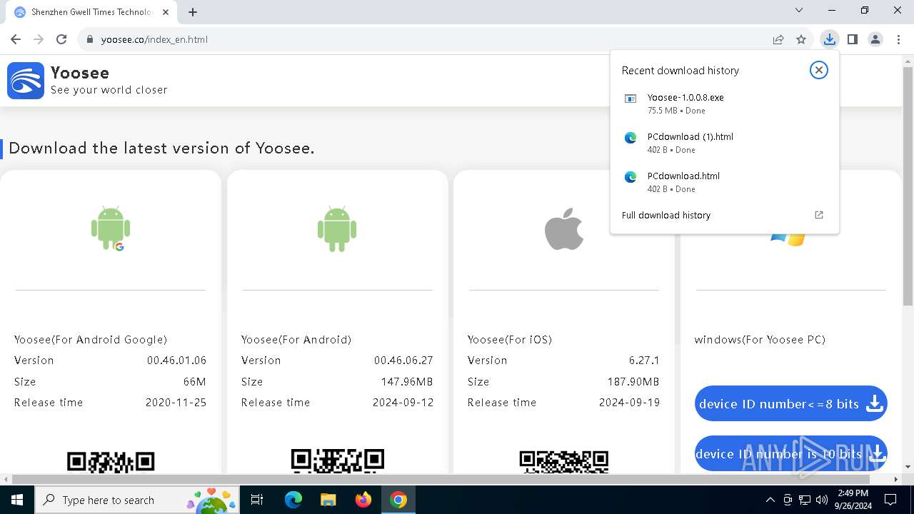
Task: Launch Firefox from the taskbar
Action: tap(363, 500)
